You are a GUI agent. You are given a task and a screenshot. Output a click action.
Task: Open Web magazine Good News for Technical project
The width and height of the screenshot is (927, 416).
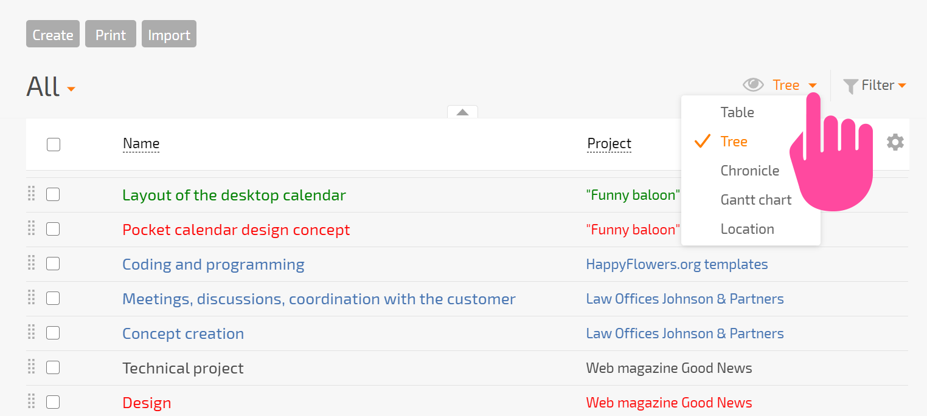[x=669, y=368]
